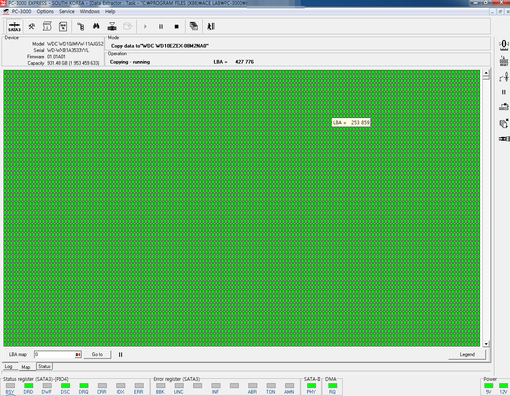Click the zero ruler icon in sidebar

tap(504, 44)
